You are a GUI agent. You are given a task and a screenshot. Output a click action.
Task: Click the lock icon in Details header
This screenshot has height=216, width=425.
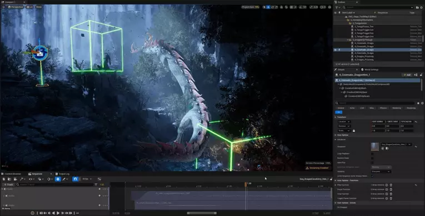click(421, 75)
